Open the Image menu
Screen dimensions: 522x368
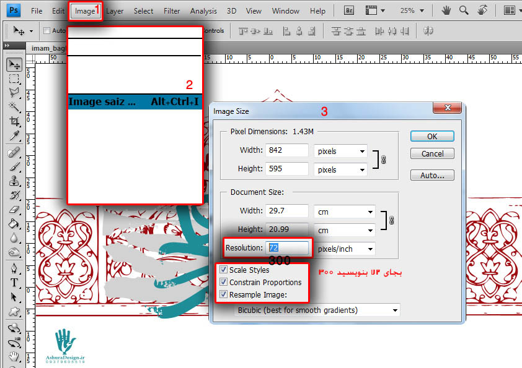tap(85, 11)
